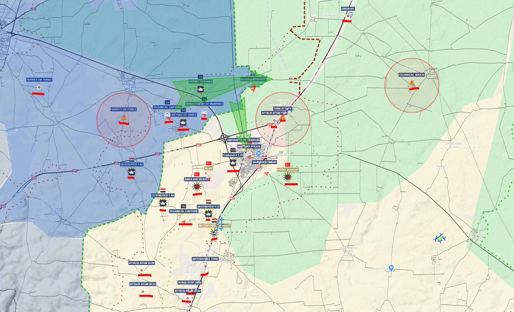Click the MANAGEMENT OF MANPADS label

tap(205, 104)
